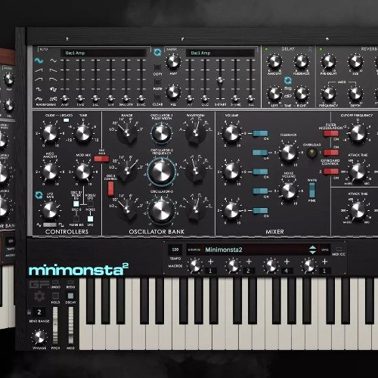Screen dimensions: 378x378
Task: Step presets with the up/down arrows
Action: coord(312,249)
